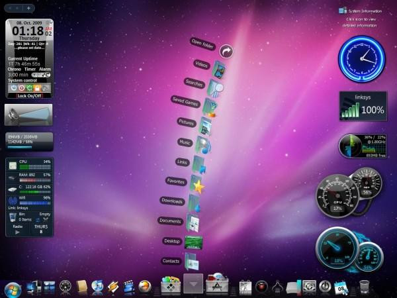Screen dimensions: 397x298
Task: Click the volume speaker gadget
Action: [27, 115]
